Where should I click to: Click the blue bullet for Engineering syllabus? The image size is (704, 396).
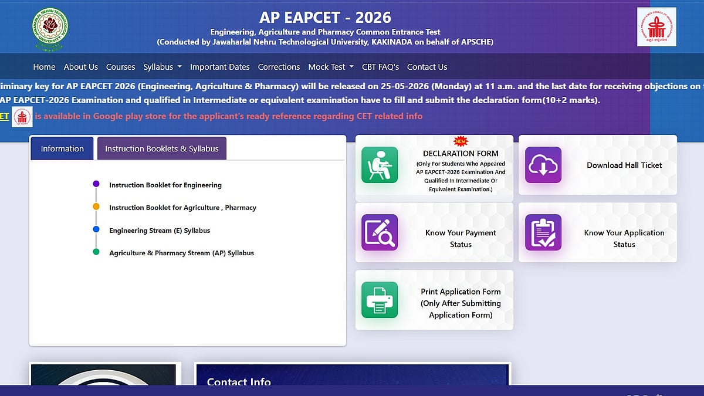(x=96, y=230)
